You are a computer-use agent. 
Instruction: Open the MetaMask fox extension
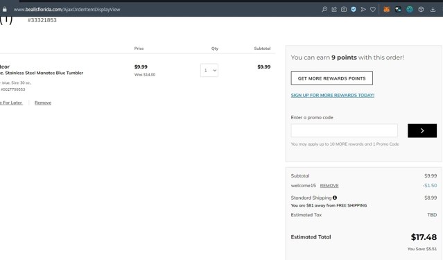point(386,9)
